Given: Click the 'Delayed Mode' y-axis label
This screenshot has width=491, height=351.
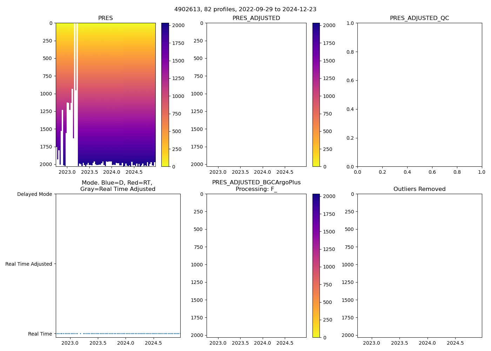Looking at the screenshot, I should 34,194.
